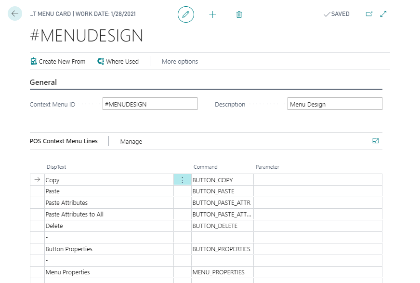420x283 pixels.
Task: Open the Manage menu
Action: [x=131, y=141]
